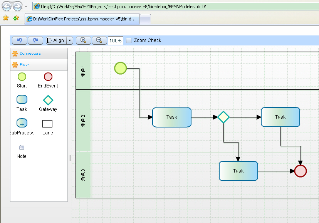Open the Align dropdown arrow
The width and height of the screenshot is (319, 223).
pos(70,40)
